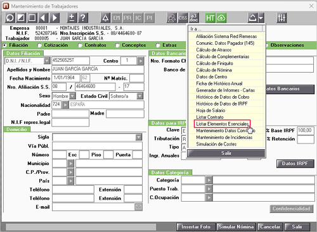Click the diagonal edit square toolbar icon

tap(21, 18)
